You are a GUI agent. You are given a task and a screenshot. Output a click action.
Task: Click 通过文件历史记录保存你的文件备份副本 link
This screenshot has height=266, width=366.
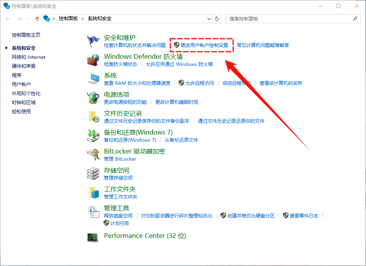coord(147,121)
